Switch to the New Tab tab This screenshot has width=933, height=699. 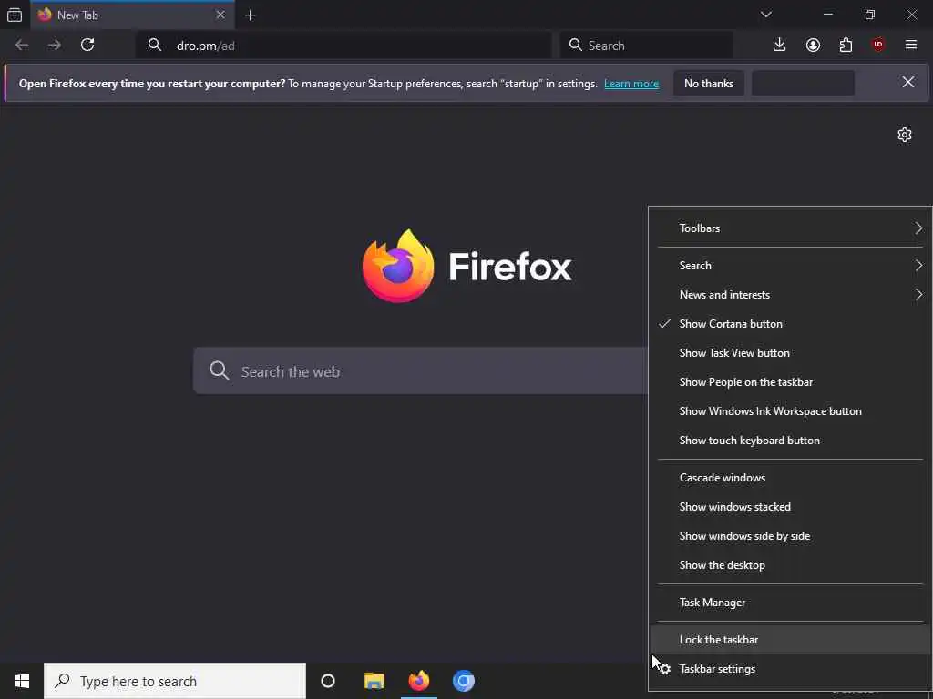pos(132,15)
